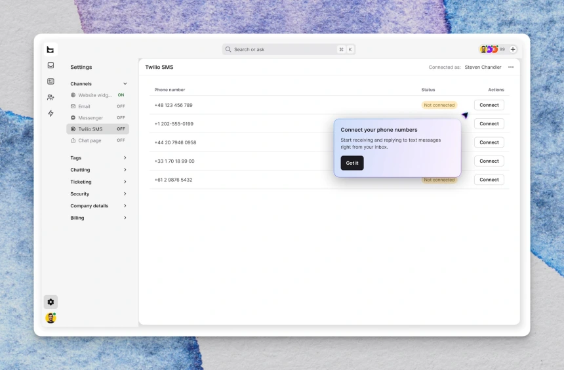564x370 pixels.
Task: Expand the Tags section chevron
Action: (125, 157)
